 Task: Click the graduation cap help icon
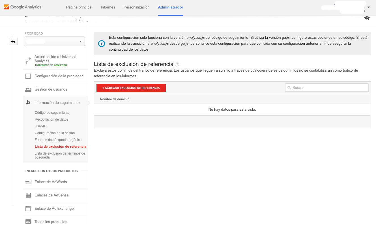367,18
